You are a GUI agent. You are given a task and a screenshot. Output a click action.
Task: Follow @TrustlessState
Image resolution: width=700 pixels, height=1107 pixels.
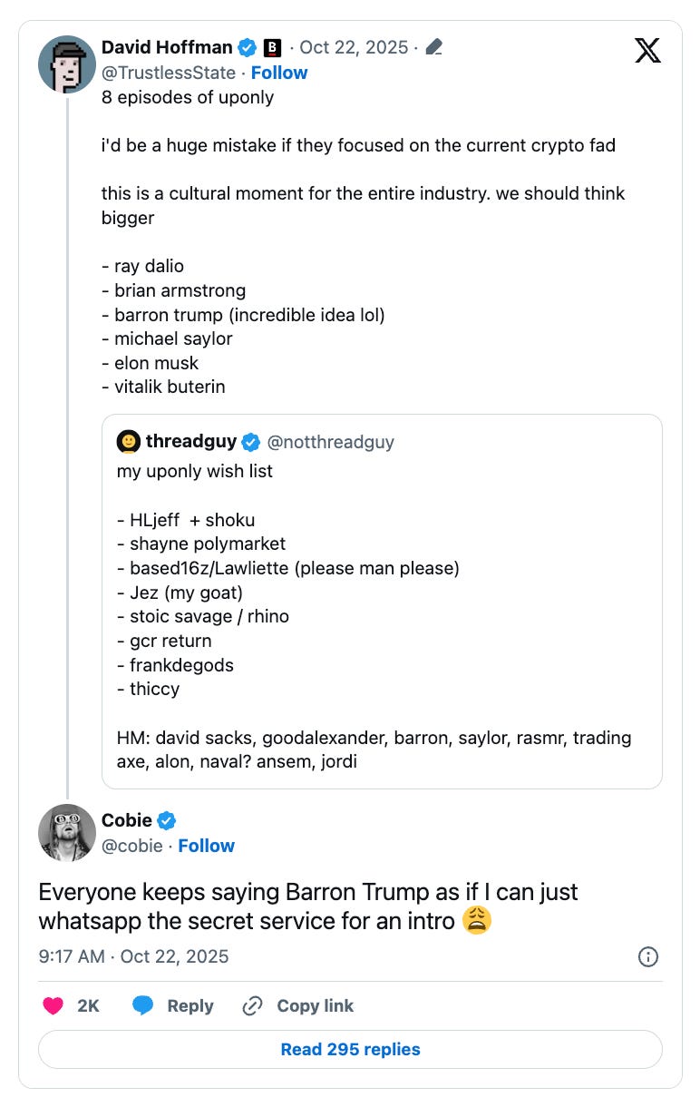[279, 73]
